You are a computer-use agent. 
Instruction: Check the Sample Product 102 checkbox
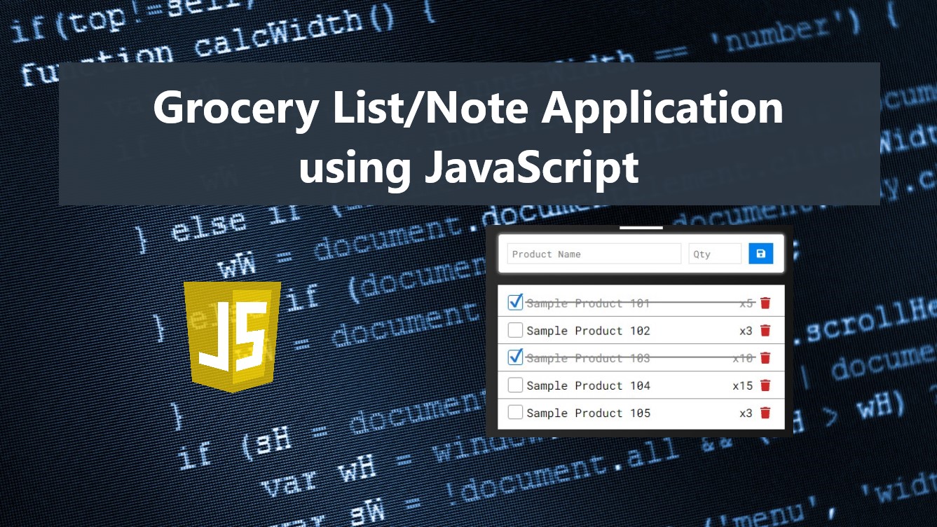[x=515, y=329]
